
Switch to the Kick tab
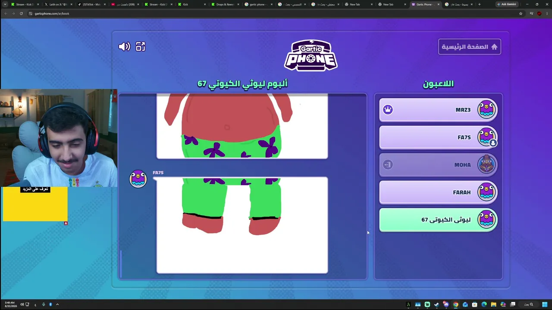(x=191, y=4)
